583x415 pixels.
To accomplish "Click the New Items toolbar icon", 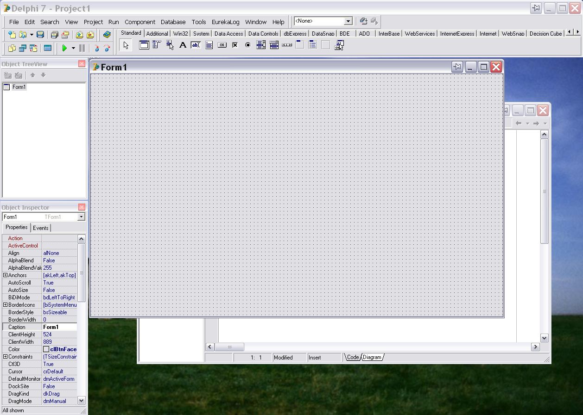I will (12, 35).
